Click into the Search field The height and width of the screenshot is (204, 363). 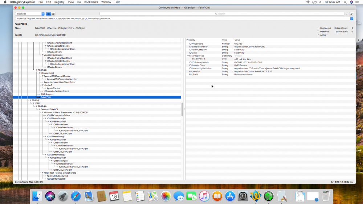222,14
